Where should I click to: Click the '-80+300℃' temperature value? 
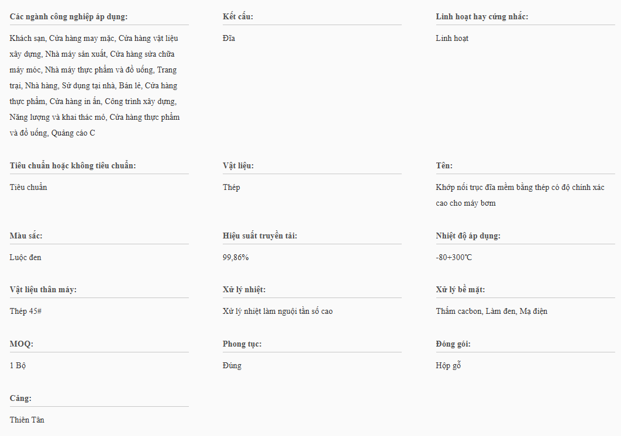[454, 257]
